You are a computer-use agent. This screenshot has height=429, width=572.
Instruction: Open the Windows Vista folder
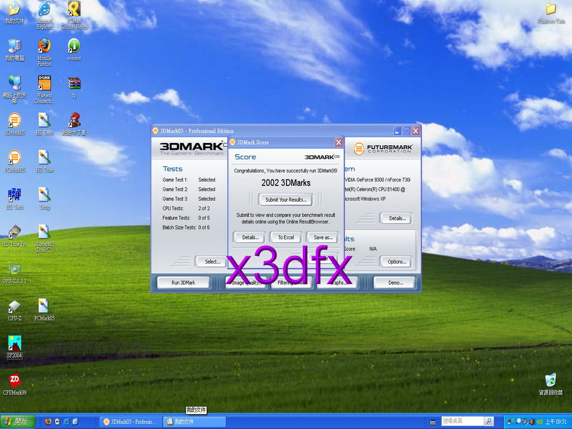pyautogui.click(x=551, y=12)
